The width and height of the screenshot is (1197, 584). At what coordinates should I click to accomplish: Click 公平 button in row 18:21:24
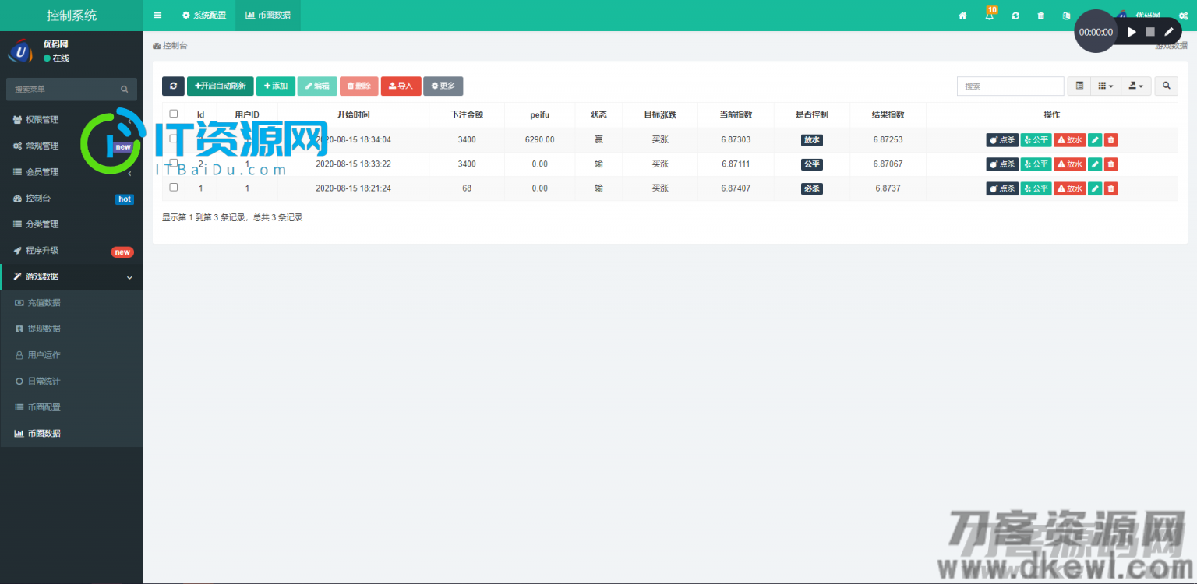tap(1036, 188)
